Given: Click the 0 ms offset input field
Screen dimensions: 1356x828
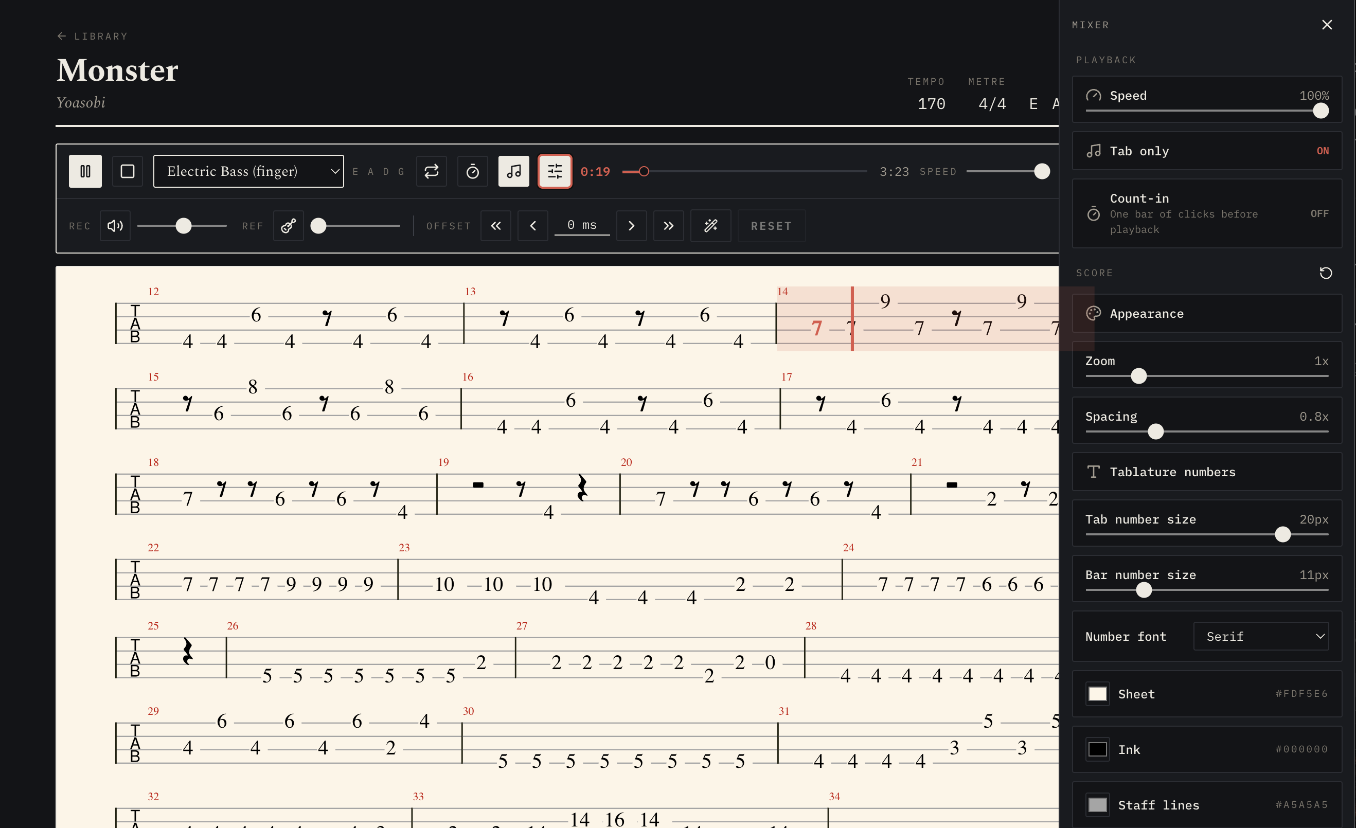Looking at the screenshot, I should (x=582, y=225).
